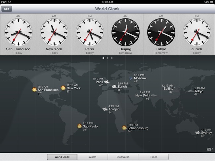
Task: Tap the sunny icon beside Johannesburg
Action: [x=124, y=128]
